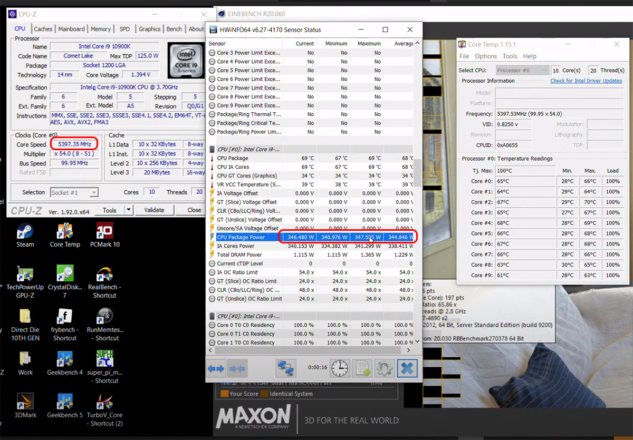Open the Options menu in Core Temp
The image size is (633, 440).
point(486,56)
